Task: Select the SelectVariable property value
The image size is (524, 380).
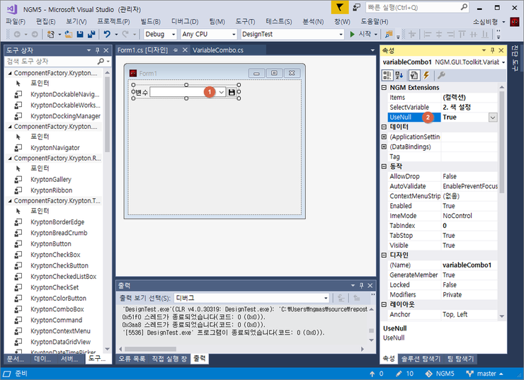Action: point(469,107)
